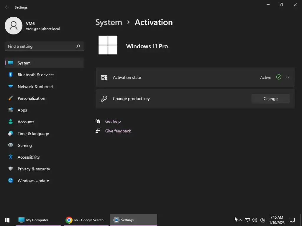
Task: Click the VM6@collabnet.local account text
Action: click(x=43, y=29)
